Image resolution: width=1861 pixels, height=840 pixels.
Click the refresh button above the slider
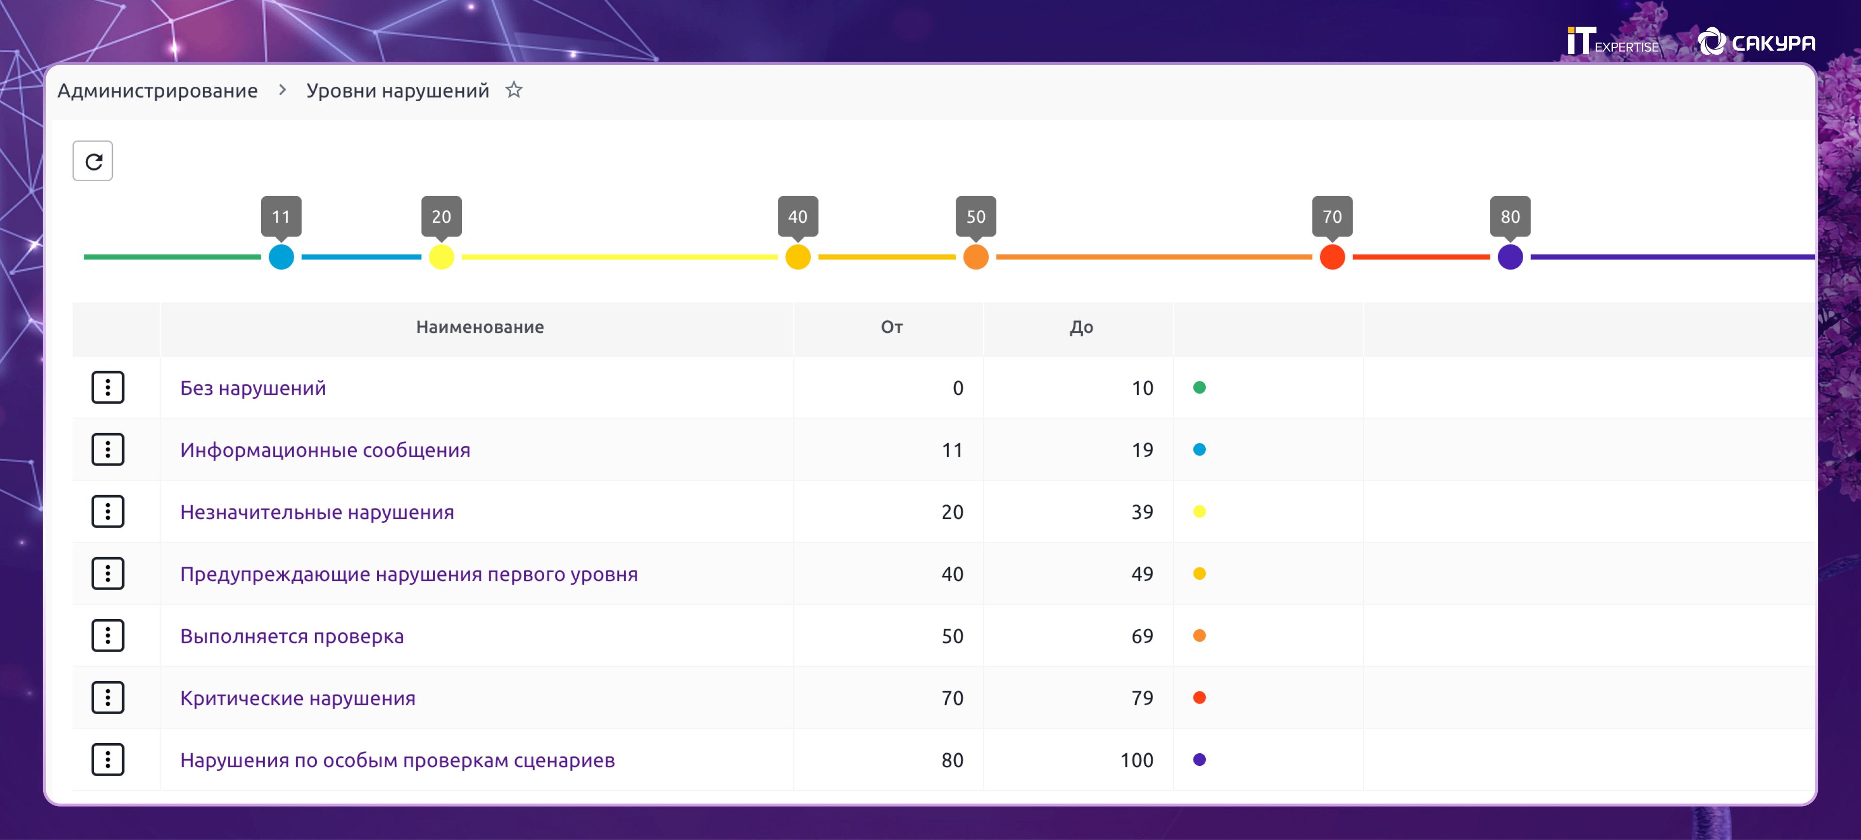pos(93,161)
